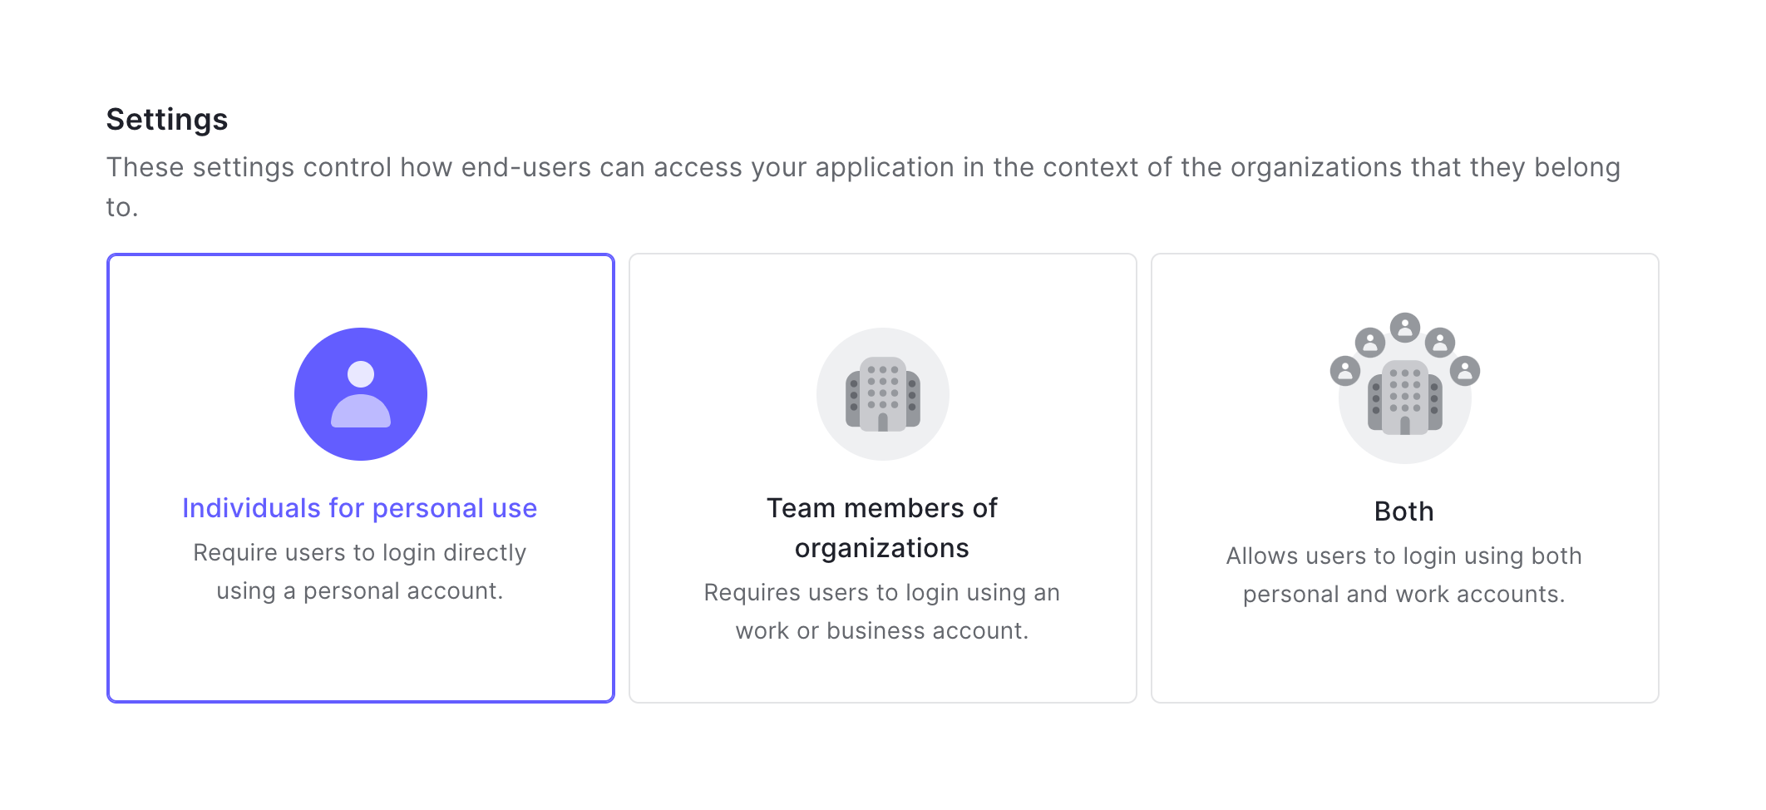Click the central building in the Both icon
Image resolution: width=1766 pixels, height=810 pixels.
tap(1404, 399)
